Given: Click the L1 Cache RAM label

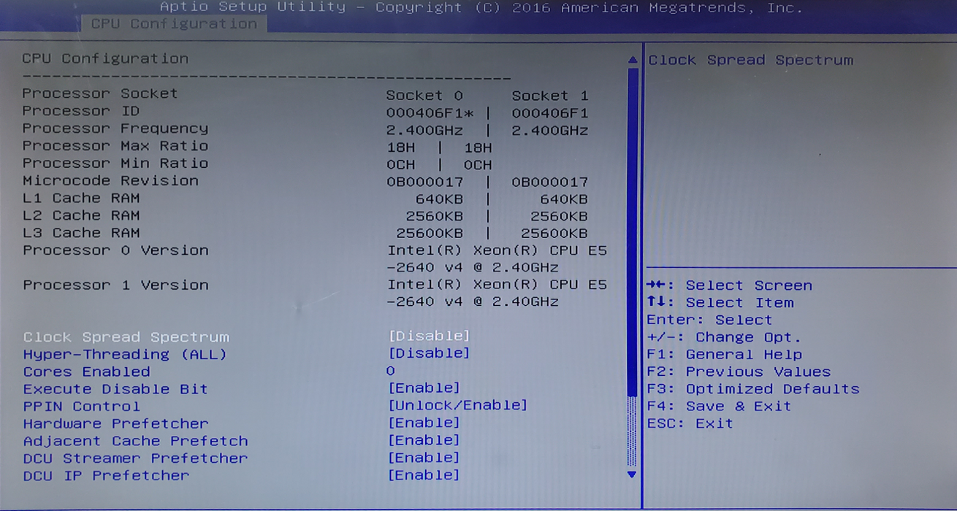Looking at the screenshot, I should (x=80, y=198).
